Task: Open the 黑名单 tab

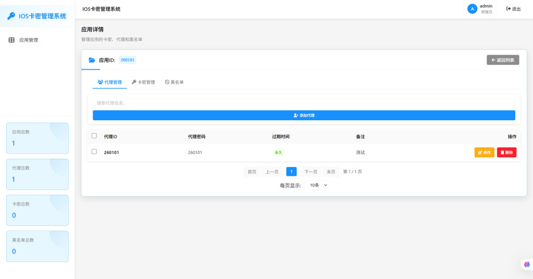Action: [174, 82]
